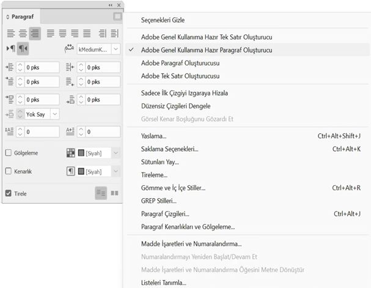Click the left indent icon
Screen dimensions: 371x288
click(x=10, y=67)
